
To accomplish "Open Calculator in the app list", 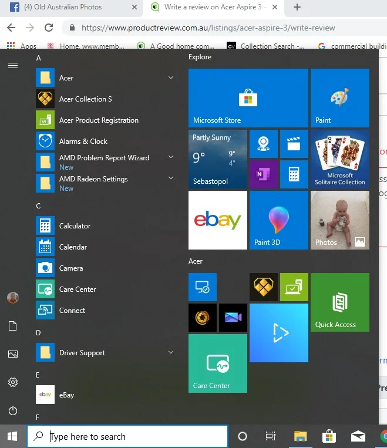I will (x=105, y=225).
